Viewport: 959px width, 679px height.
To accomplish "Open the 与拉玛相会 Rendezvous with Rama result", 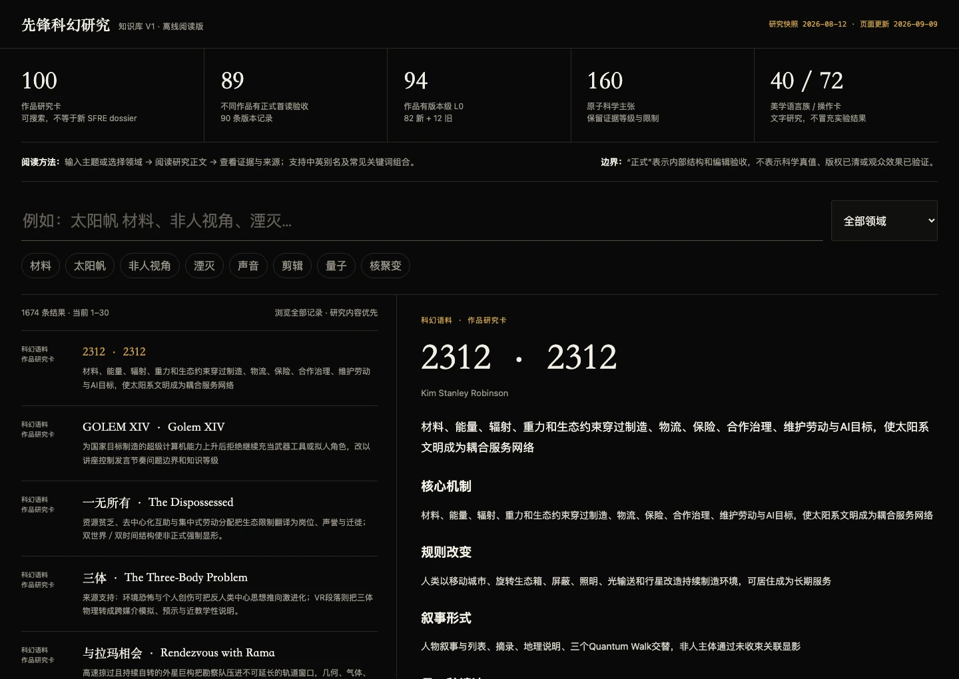I will [x=199, y=656].
